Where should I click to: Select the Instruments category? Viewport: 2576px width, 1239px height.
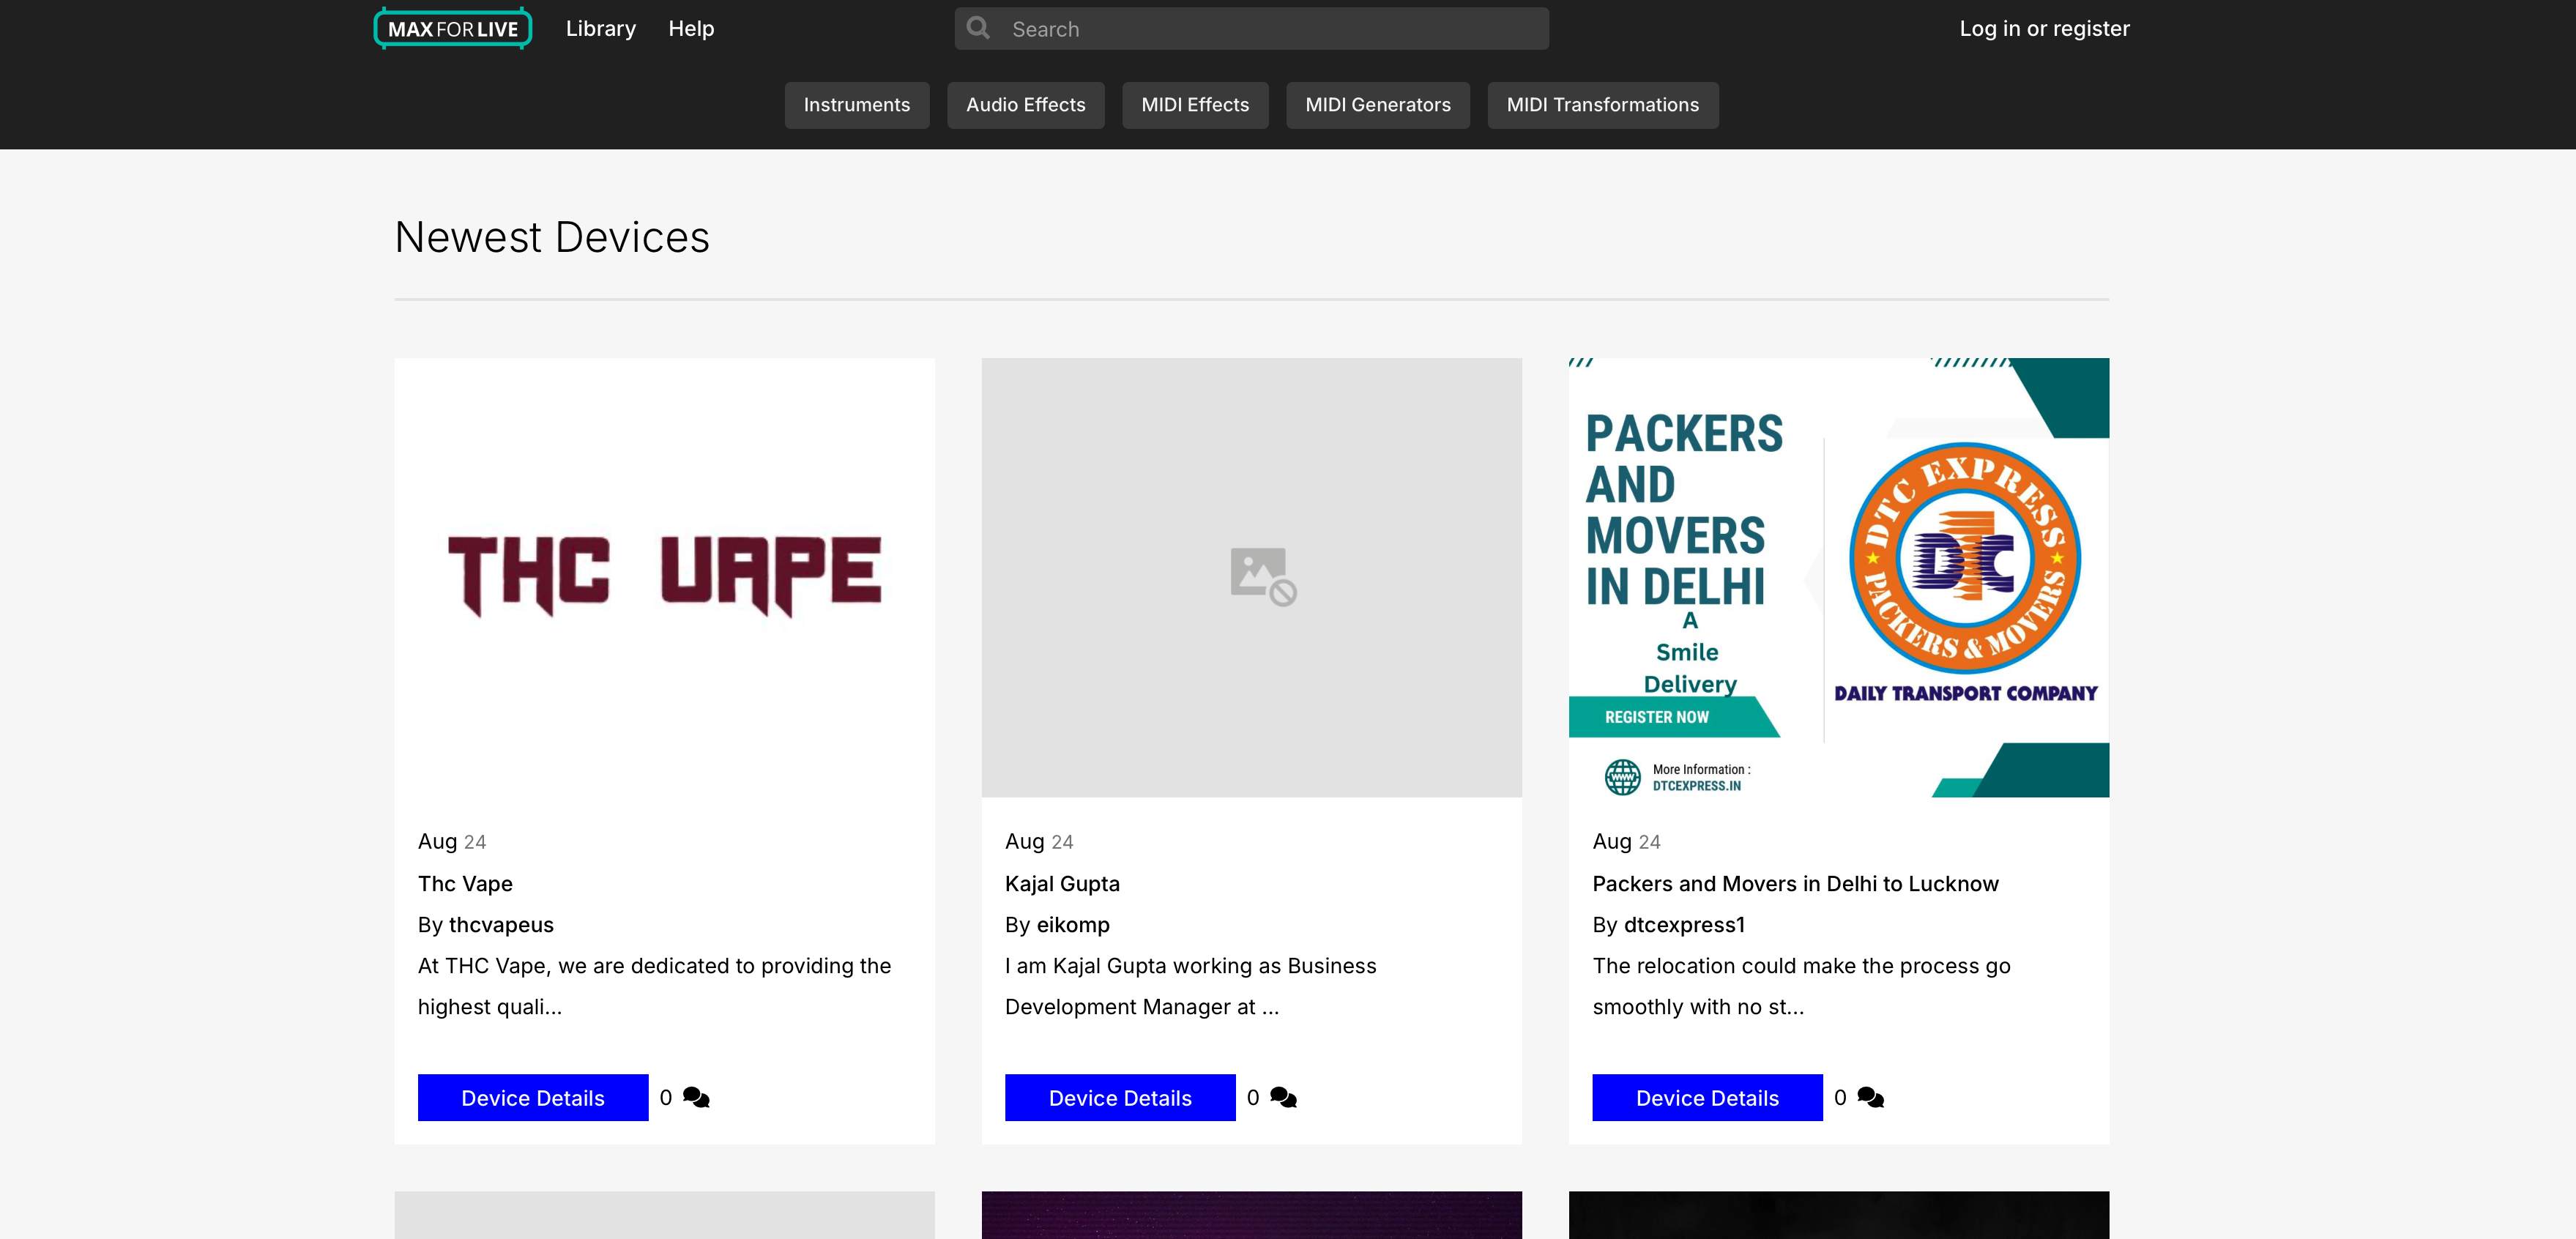pyautogui.click(x=857, y=105)
